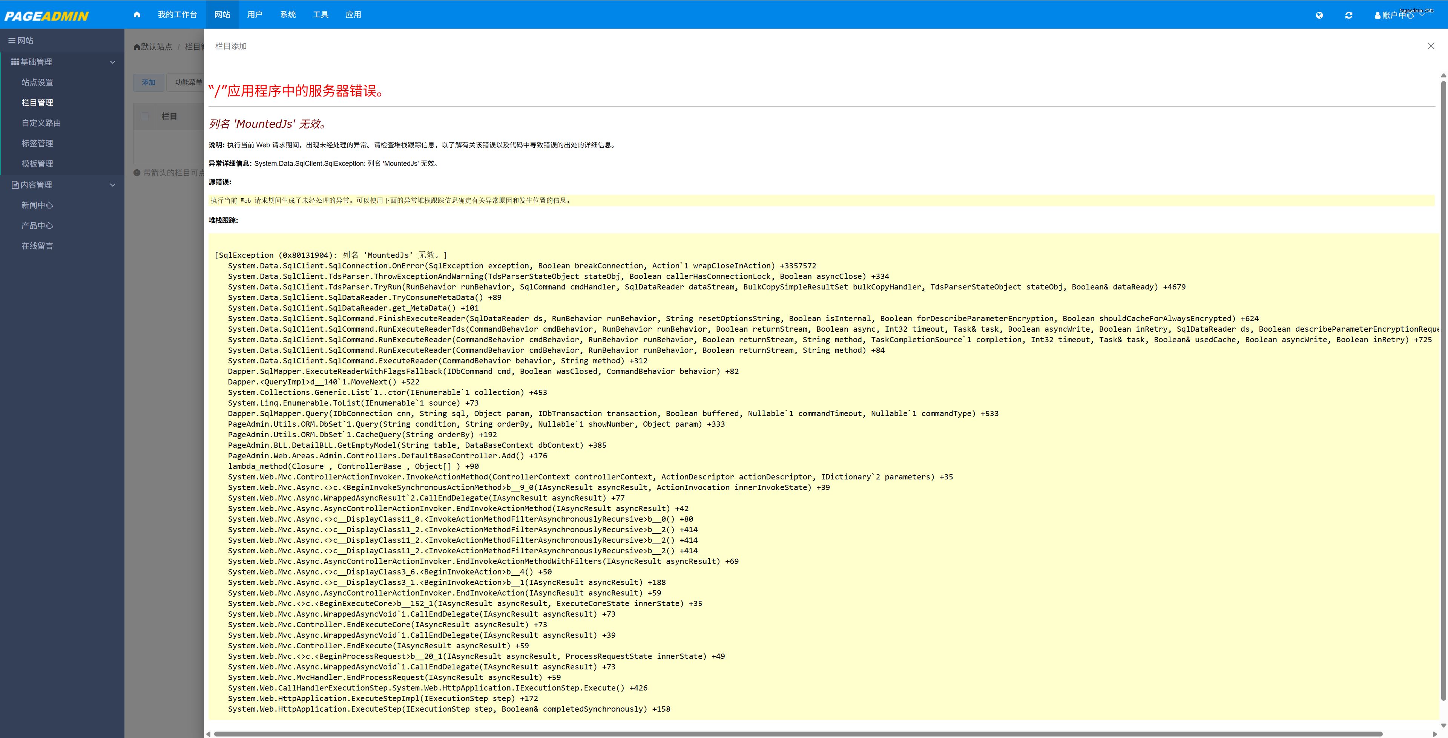Switch to the 我的工作台 top menu
The width and height of the screenshot is (1448, 738).
point(177,15)
